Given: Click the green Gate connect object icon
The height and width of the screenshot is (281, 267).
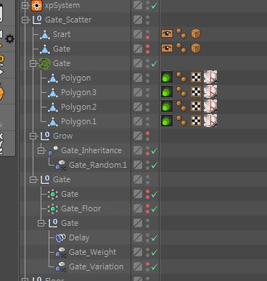Looking at the screenshot, I should click(44, 63).
